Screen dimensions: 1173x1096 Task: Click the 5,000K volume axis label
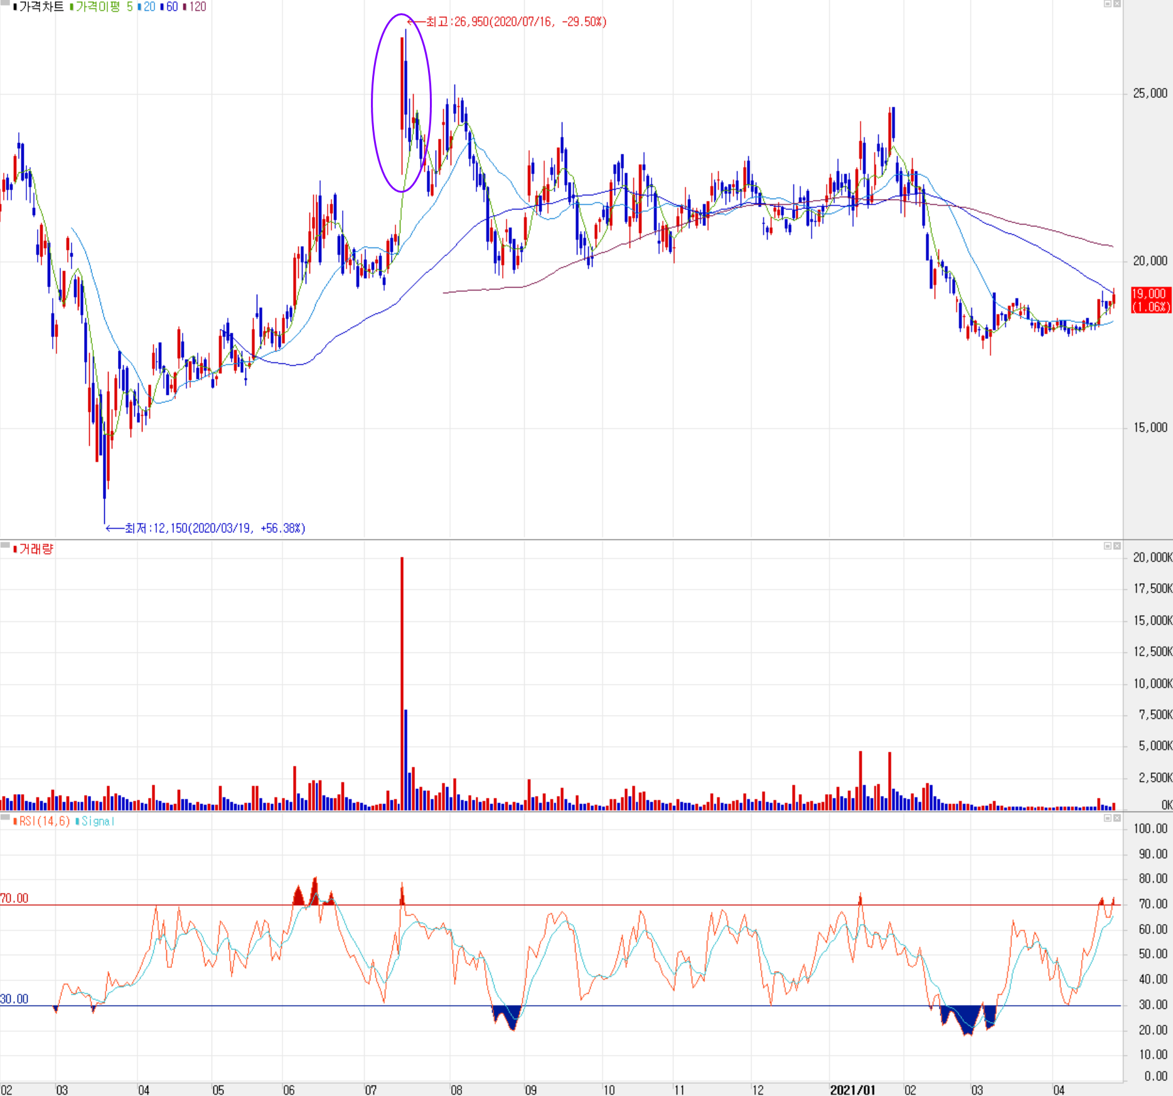click(x=1155, y=746)
